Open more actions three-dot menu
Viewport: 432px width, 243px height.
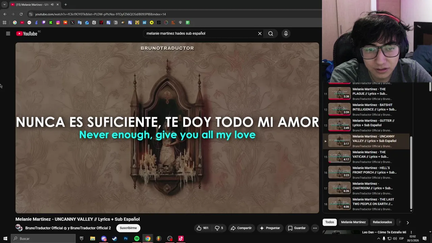pyautogui.click(x=315, y=228)
